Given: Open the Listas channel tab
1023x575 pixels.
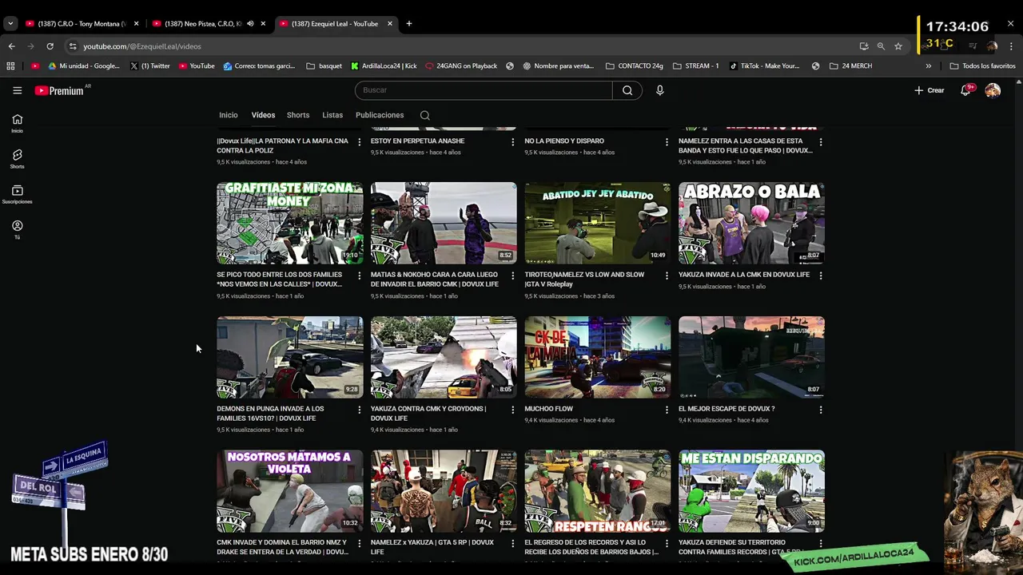Looking at the screenshot, I should 332,115.
